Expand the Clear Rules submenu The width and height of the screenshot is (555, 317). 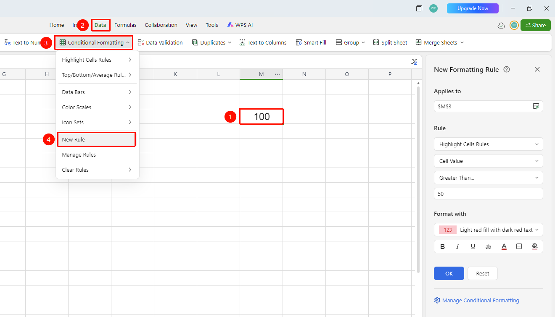[97, 170]
